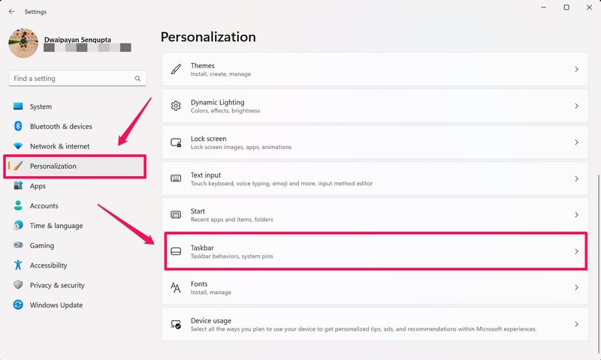The image size is (601, 360).
Task: Click the Privacy & security shield icon
Action: pos(18,285)
